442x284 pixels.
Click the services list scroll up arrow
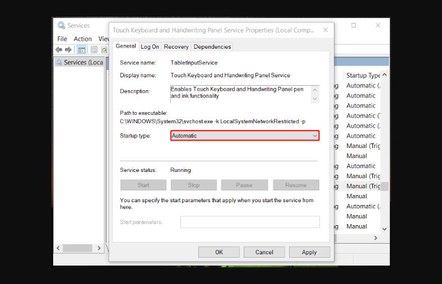384,75
